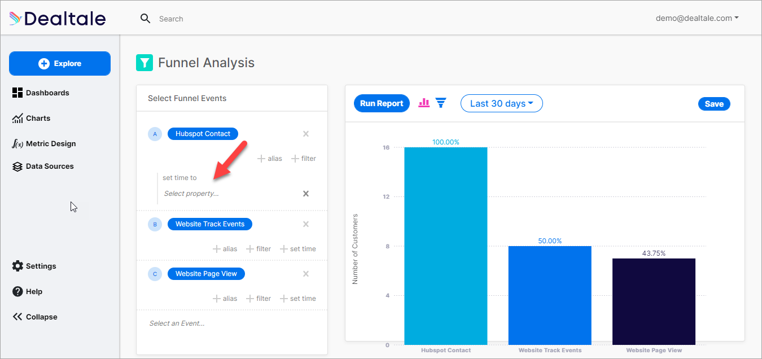762x359 pixels.
Task: Open Charts in the sidebar
Action: (x=32, y=118)
